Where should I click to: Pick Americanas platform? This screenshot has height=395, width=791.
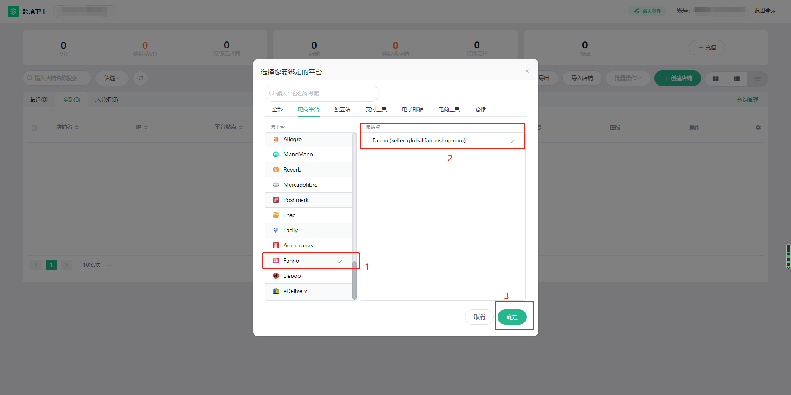(309, 245)
